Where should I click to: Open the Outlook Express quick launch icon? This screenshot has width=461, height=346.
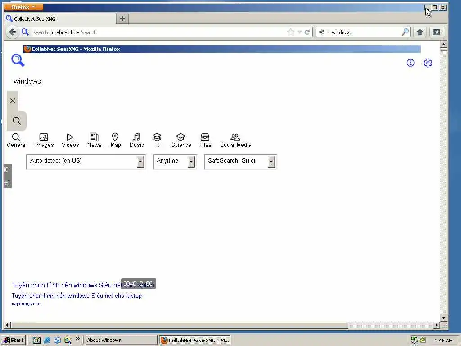[58, 340]
